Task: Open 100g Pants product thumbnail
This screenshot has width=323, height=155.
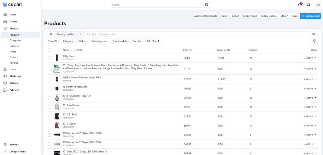Action: pyautogui.click(x=57, y=58)
